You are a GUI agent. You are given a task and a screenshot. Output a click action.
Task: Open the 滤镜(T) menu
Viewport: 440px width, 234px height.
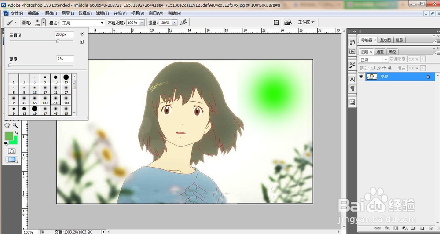click(103, 13)
